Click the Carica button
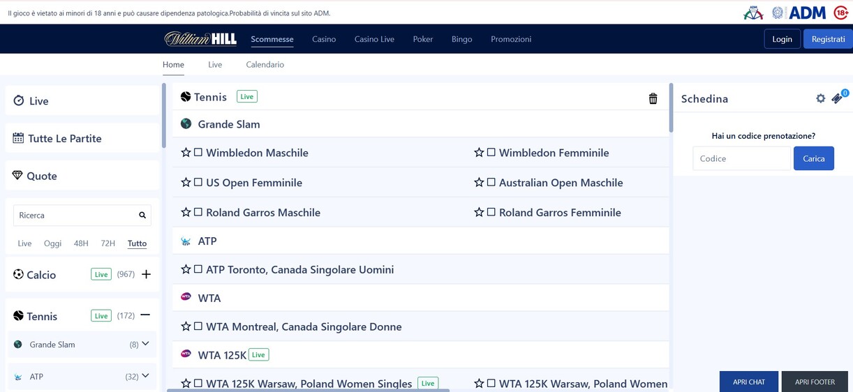 [814, 158]
